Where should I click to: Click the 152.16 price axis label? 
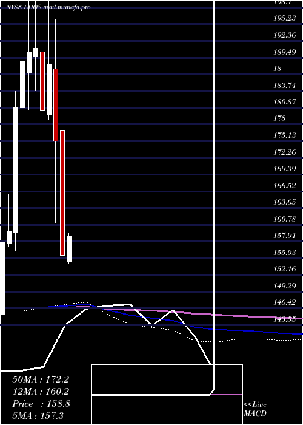284,269
